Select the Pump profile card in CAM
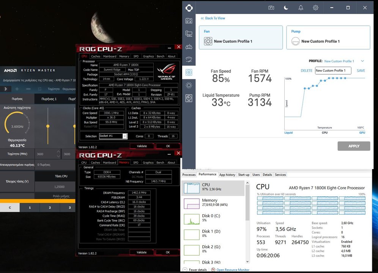378x273 pixels. coord(328,37)
